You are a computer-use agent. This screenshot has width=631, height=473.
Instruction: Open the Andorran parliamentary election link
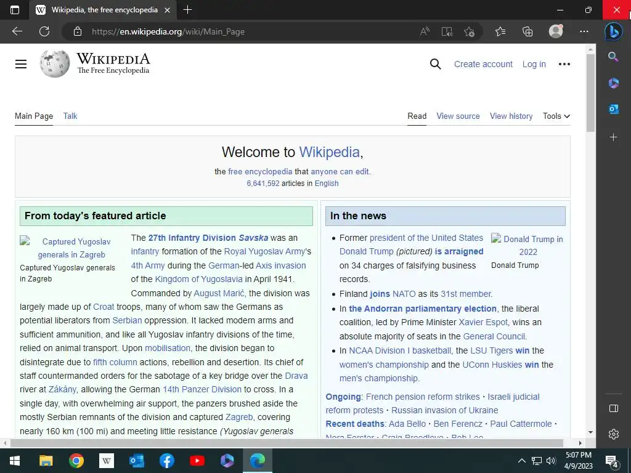click(x=423, y=309)
